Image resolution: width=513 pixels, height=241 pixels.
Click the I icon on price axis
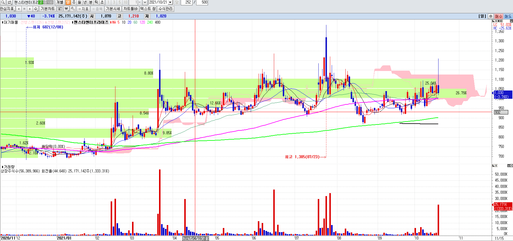point(496,21)
